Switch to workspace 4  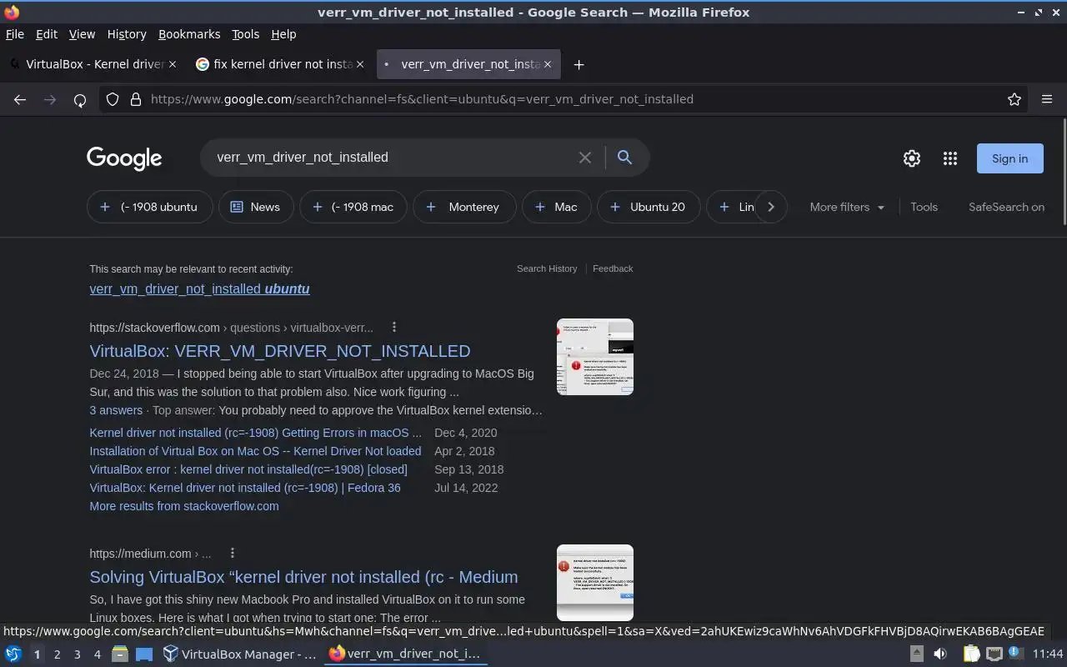pyautogui.click(x=97, y=654)
